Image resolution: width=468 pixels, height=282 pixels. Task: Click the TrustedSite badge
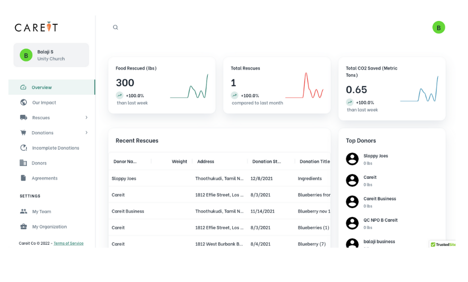[x=443, y=244]
